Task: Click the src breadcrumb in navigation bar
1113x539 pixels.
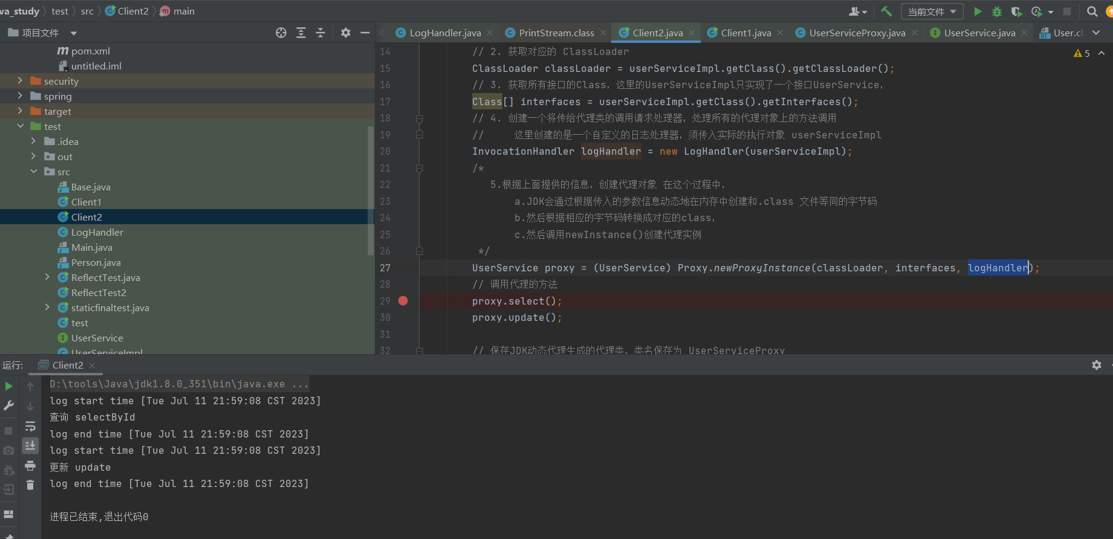Action: (87, 11)
